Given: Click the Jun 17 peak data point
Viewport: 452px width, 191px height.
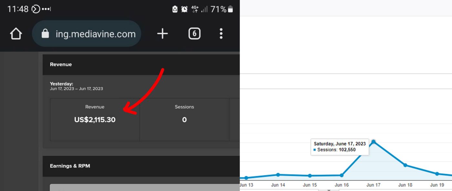Looking at the screenshot, I should pos(374,142).
